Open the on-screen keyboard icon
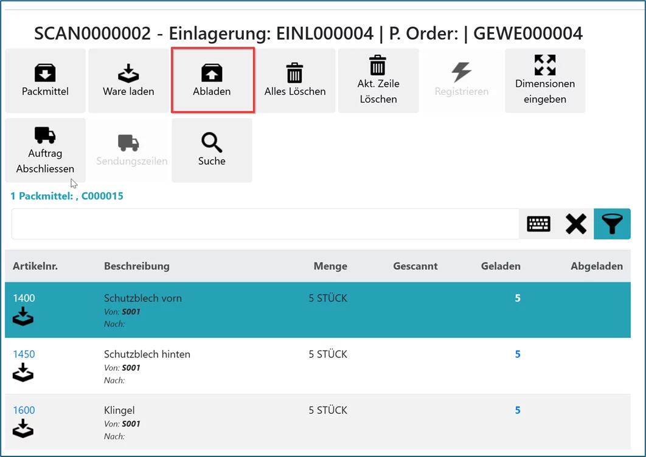 tap(538, 224)
